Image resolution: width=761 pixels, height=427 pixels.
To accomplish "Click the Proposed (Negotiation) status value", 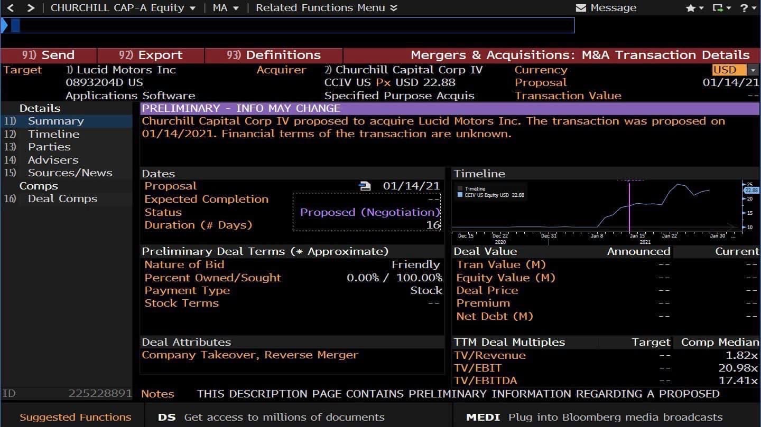I will [370, 212].
